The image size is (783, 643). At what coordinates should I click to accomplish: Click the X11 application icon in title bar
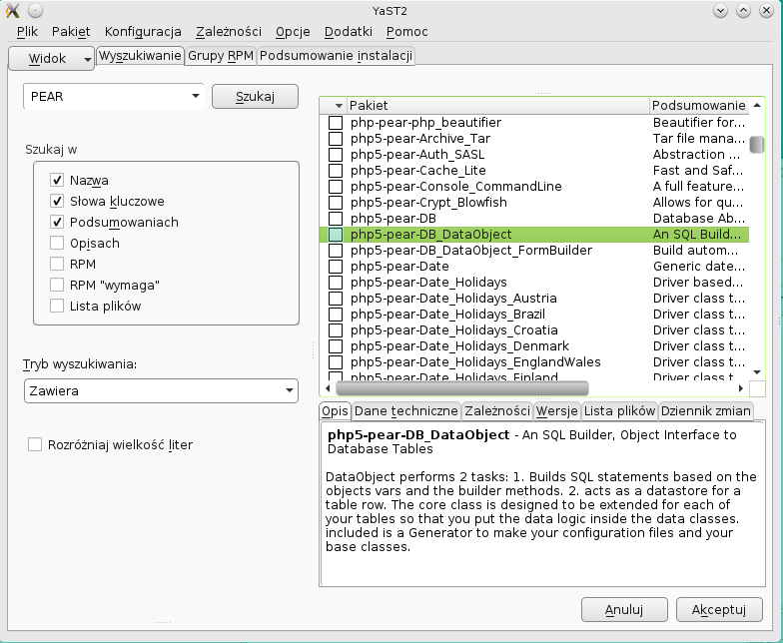tap(12, 10)
